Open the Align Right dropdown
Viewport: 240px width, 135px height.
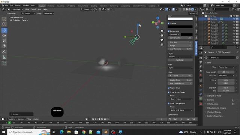(180, 68)
